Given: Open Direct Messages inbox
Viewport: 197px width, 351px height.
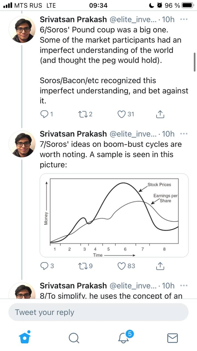Looking at the screenshot, I should click(x=172, y=338).
